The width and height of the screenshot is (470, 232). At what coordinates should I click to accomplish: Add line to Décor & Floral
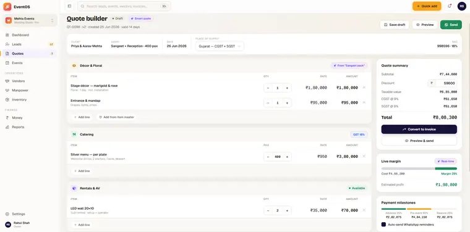(82, 117)
